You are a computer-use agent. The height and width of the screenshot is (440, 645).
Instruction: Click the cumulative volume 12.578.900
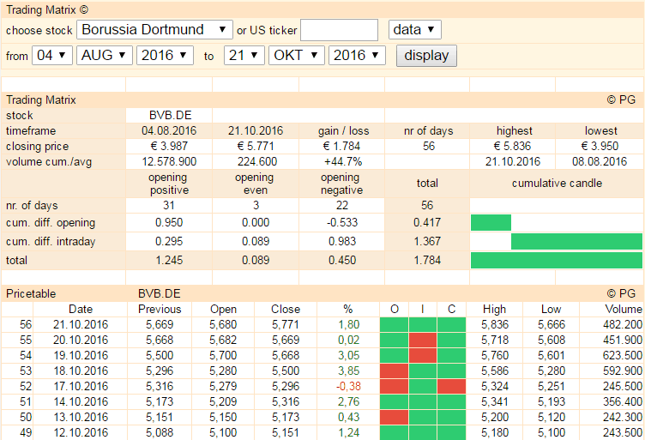(169, 161)
